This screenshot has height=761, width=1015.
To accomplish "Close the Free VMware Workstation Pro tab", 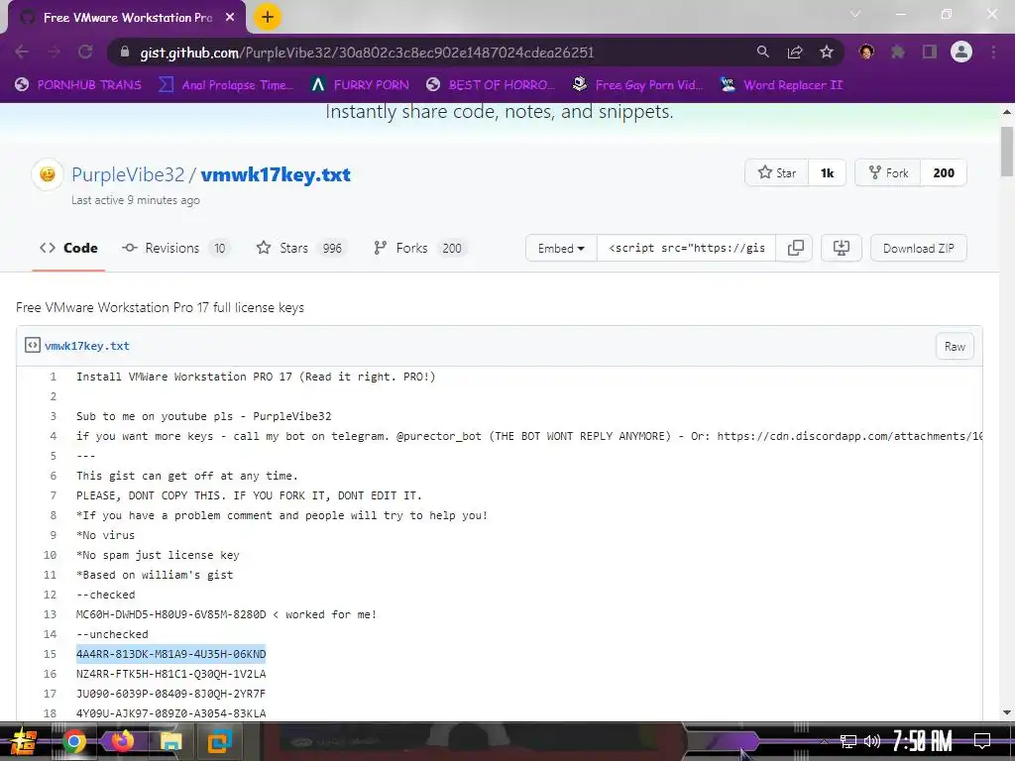I will click(230, 18).
